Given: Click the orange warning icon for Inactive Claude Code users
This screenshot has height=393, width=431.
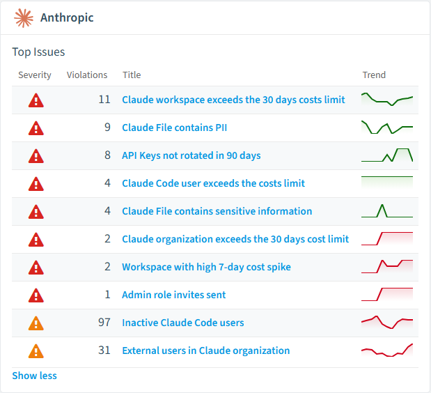Looking at the screenshot, I should click(36, 323).
